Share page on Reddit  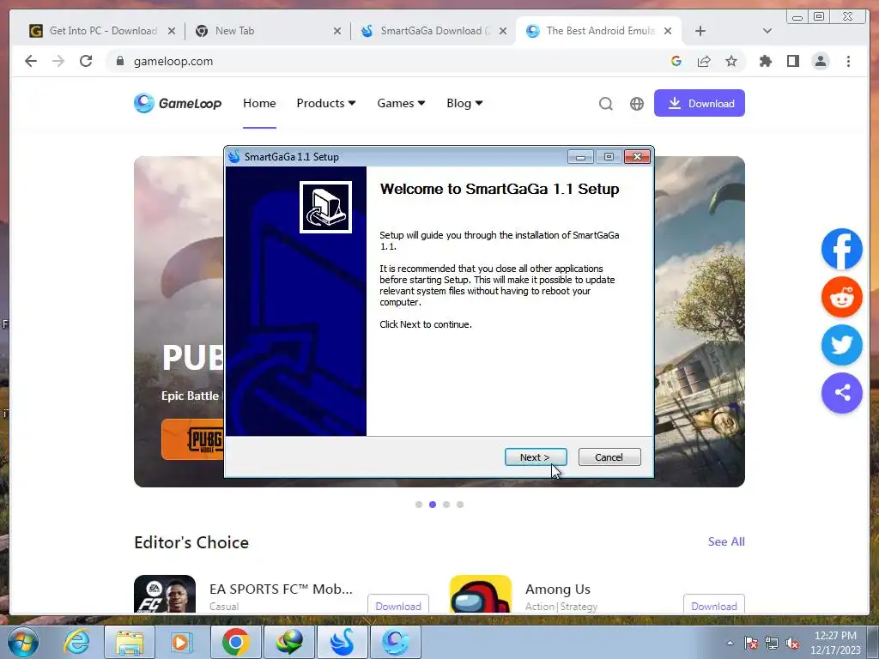pos(841,297)
